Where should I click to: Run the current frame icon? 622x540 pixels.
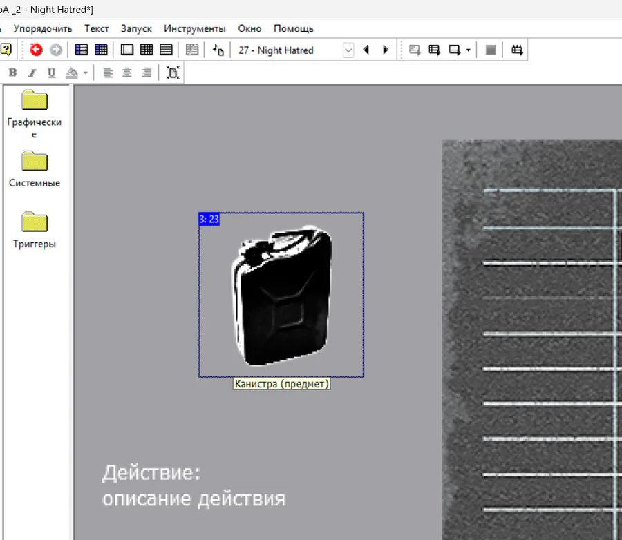[455, 50]
